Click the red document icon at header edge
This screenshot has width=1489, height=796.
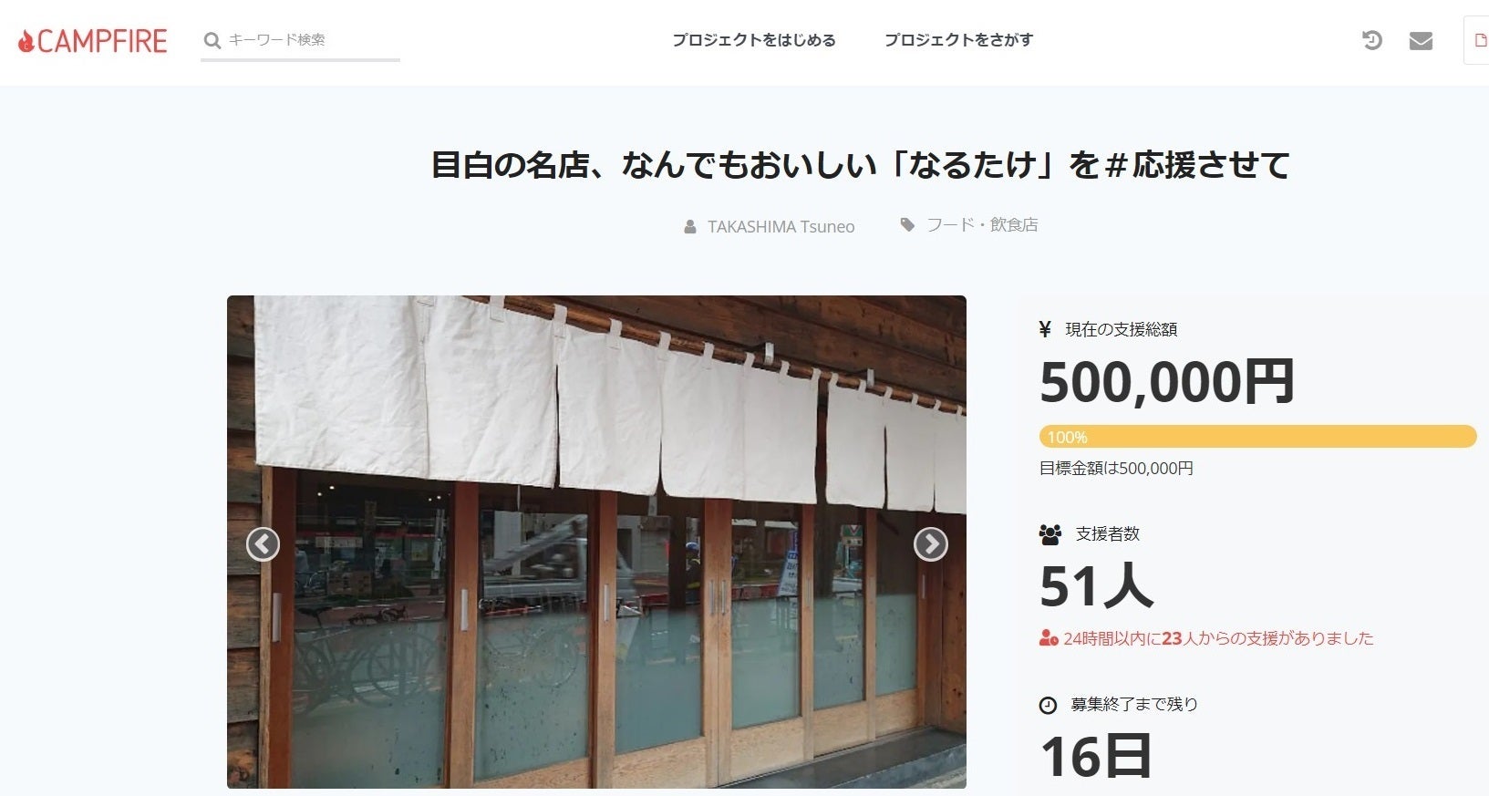pos(1478,40)
